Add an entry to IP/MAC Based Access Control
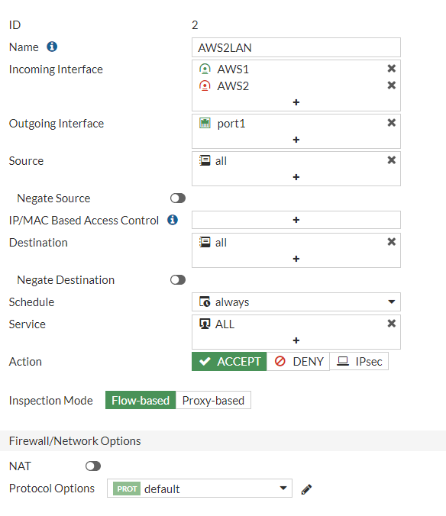 pos(296,220)
